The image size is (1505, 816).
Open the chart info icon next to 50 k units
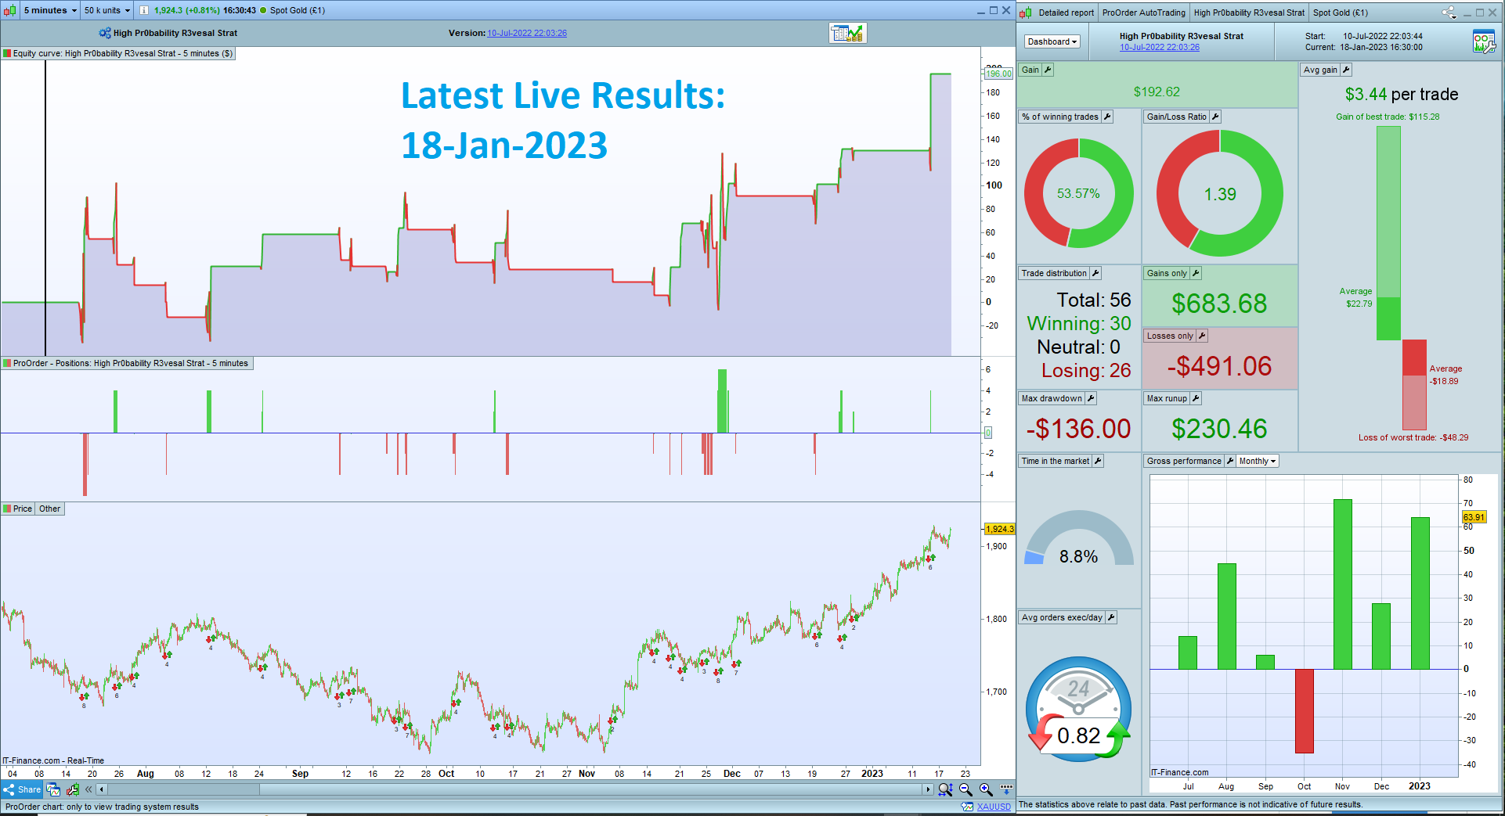pyautogui.click(x=144, y=10)
